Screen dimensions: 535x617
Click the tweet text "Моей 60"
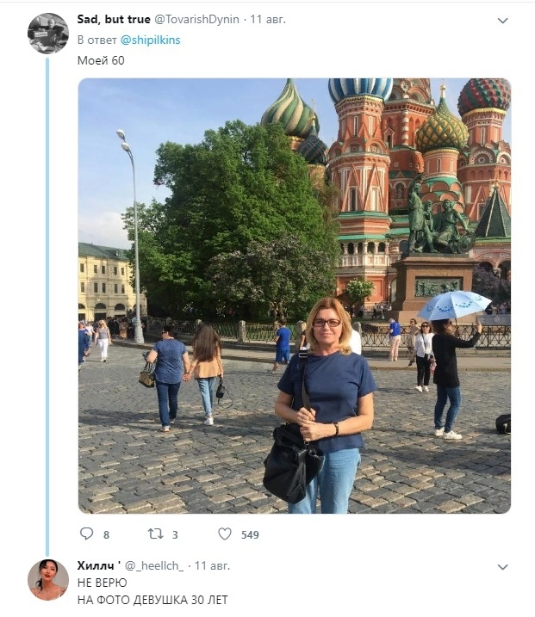(x=101, y=60)
